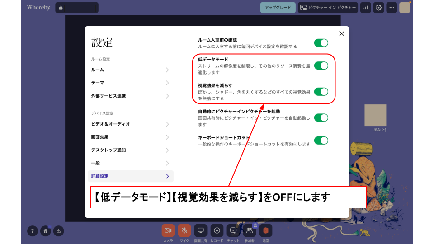Open the settings gear icon in top bar
This screenshot has height=244, width=434.
pos(378,8)
